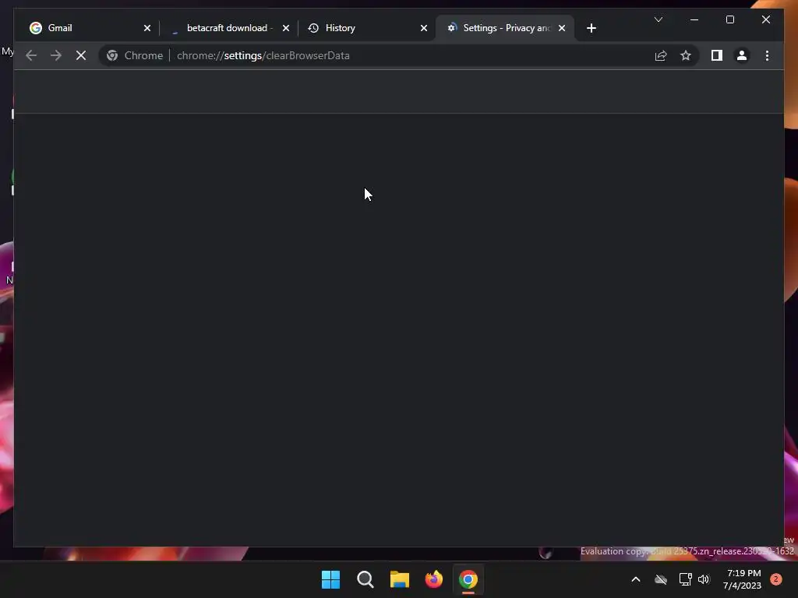Minimize the Chrome window
Image resolution: width=798 pixels, height=598 pixels.
(694, 19)
